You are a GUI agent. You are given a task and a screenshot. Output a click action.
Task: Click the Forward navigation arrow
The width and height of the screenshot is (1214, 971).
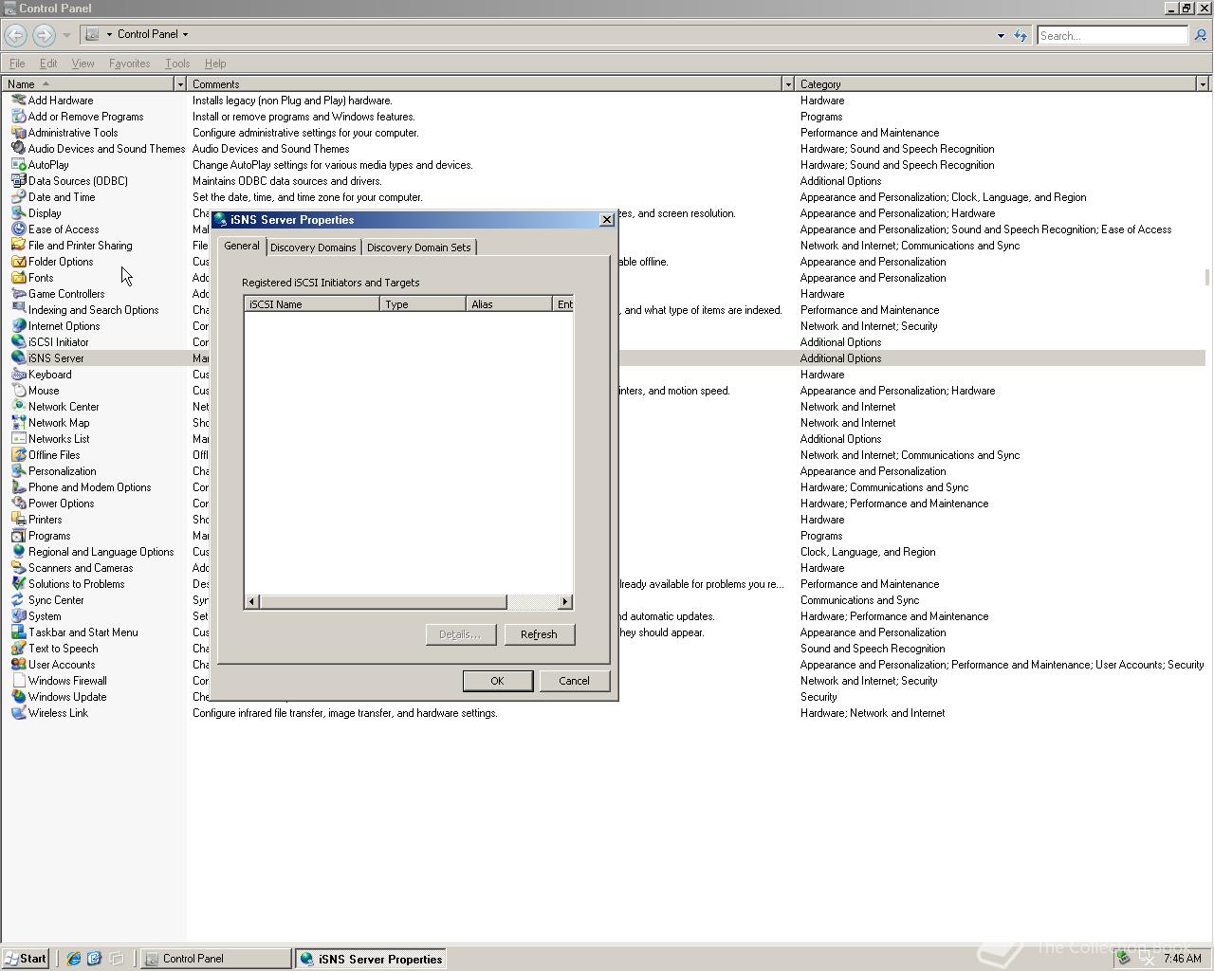[x=44, y=35]
